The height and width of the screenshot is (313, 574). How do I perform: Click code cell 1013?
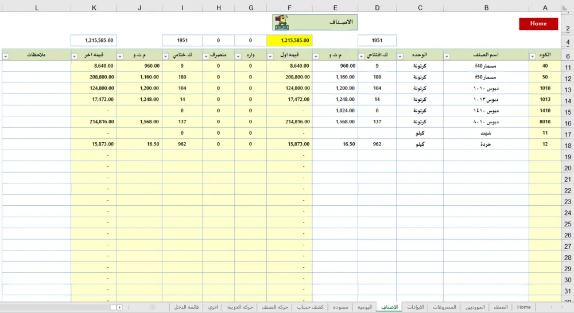pyautogui.click(x=545, y=99)
